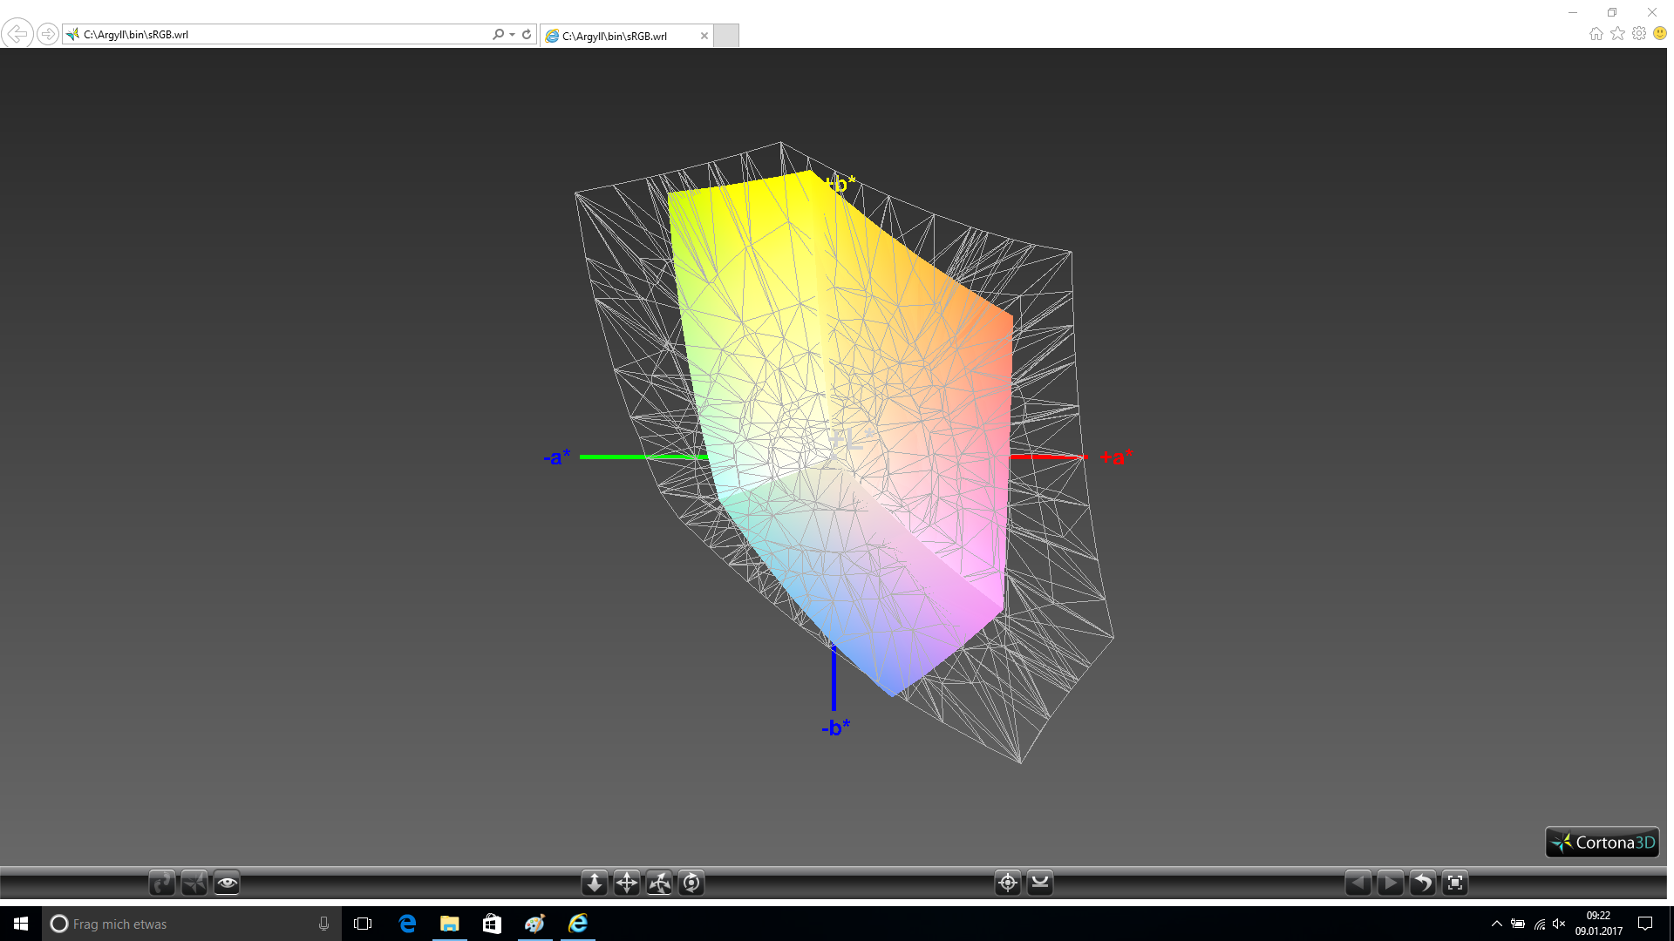Go to next viewpoint arrow
The width and height of the screenshot is (1674, 941).
click(1390, 883)
